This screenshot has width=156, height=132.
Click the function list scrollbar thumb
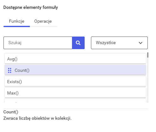148,55
